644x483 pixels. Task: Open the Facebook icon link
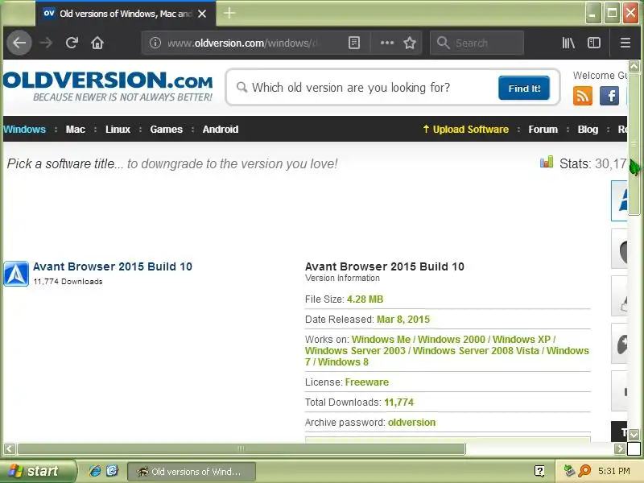pos(609,96)
